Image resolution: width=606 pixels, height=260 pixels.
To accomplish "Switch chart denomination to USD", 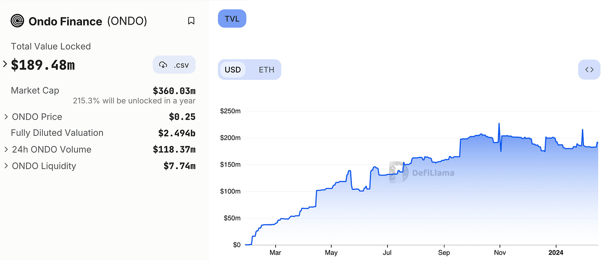I will coord(233,70).
